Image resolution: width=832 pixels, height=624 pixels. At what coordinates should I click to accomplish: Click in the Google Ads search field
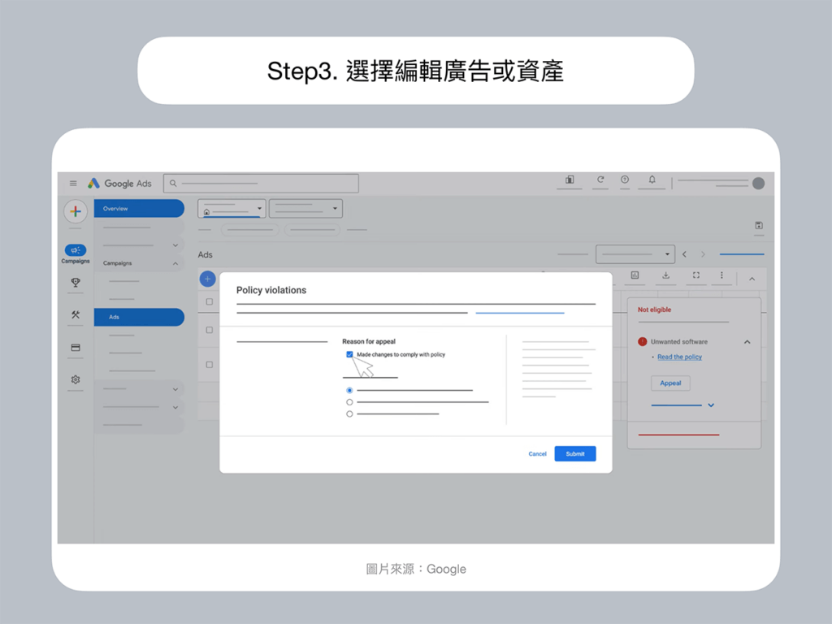click(x=261, y=184)
